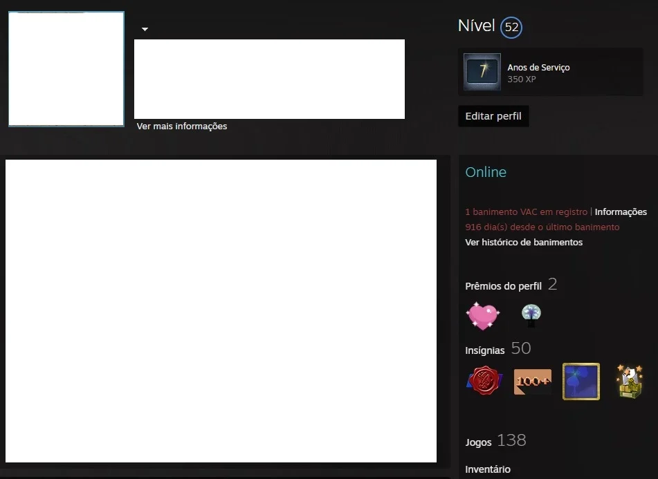Viewport: 658px width, 479px height.
Task: Open the red wax seal badge
Action: pos(484,381)
